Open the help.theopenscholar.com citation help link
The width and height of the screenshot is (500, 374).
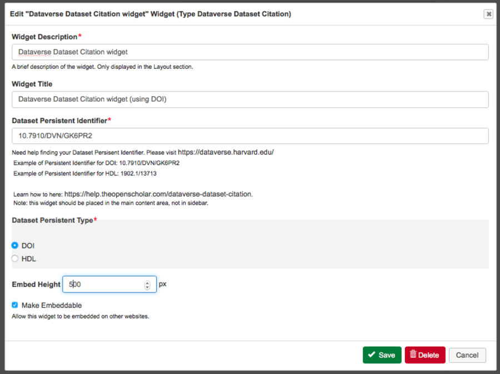158,194
